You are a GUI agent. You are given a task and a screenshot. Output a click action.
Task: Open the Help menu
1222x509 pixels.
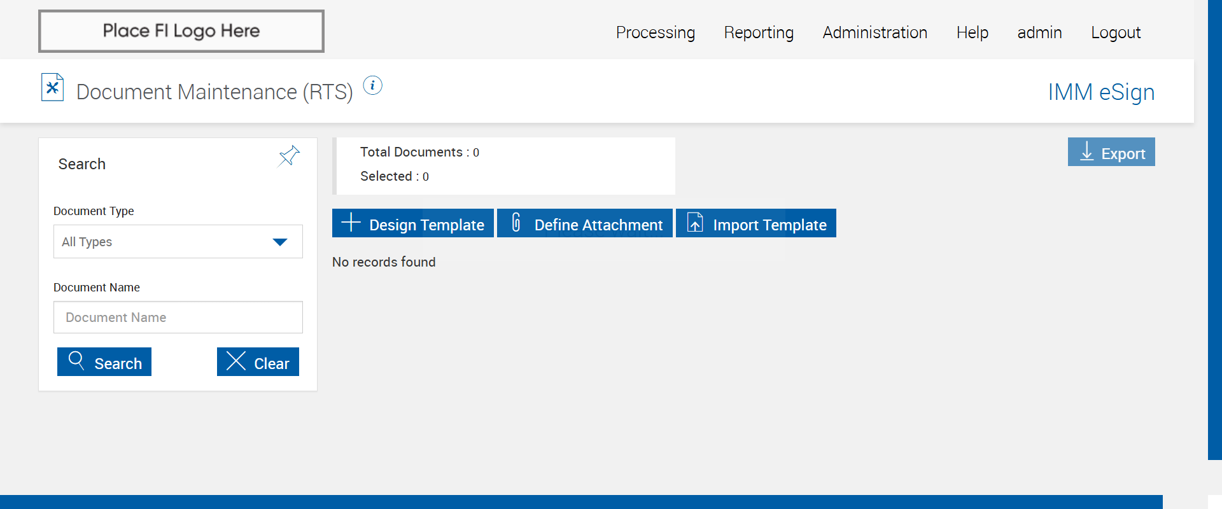click(x=972, y=32)
